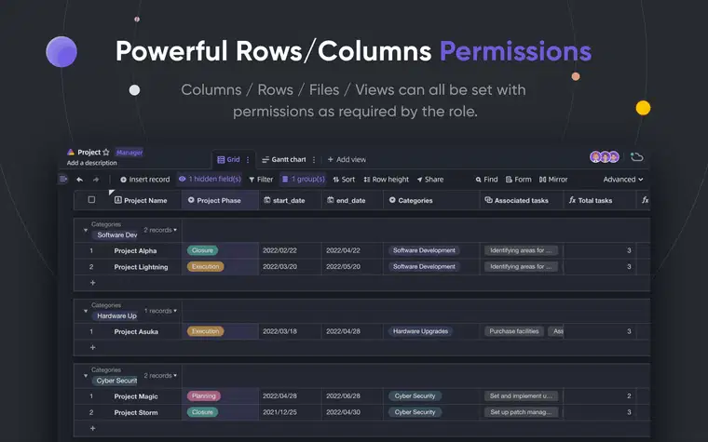This screenshot has width=708, height=442.
Task: Add row to Software Dev group
Action: click(92, 283)
